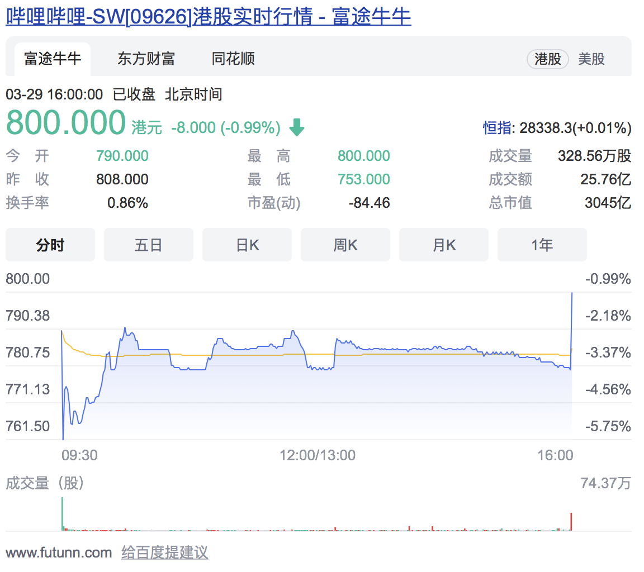Show the 五日 chart view
Screen dimensions: 644x572
pyautogui.click(x=149, y=245)
